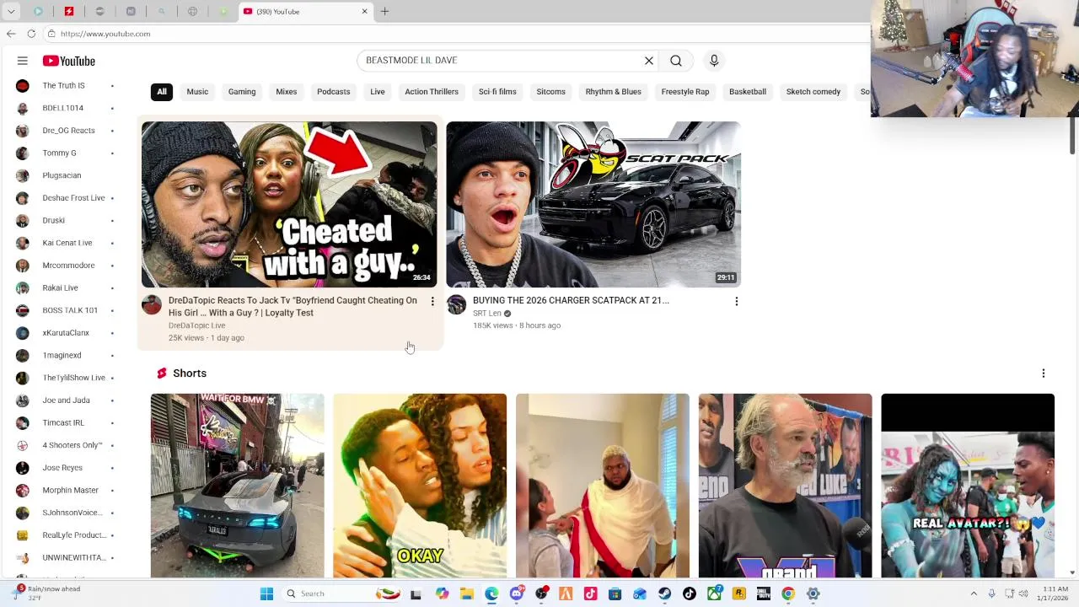Open Windows Start menu

[x=266, y=594]
